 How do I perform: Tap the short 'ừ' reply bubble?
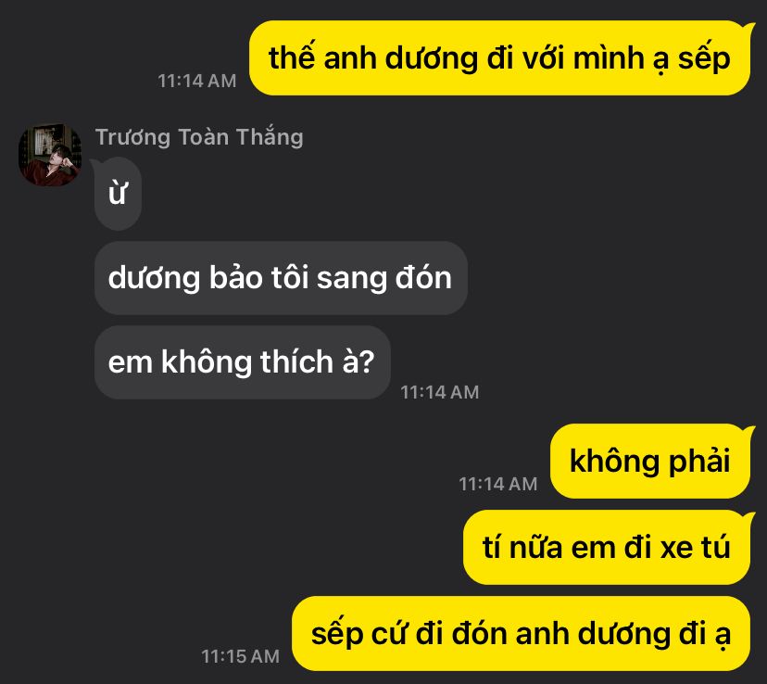(118, 194)
